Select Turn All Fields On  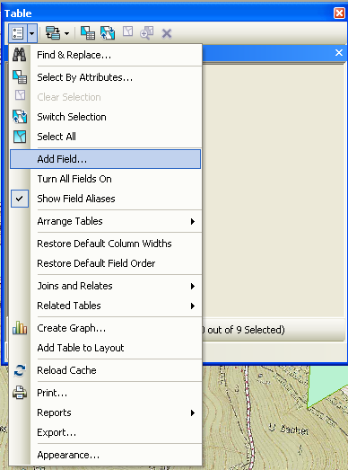coord(74,179)
